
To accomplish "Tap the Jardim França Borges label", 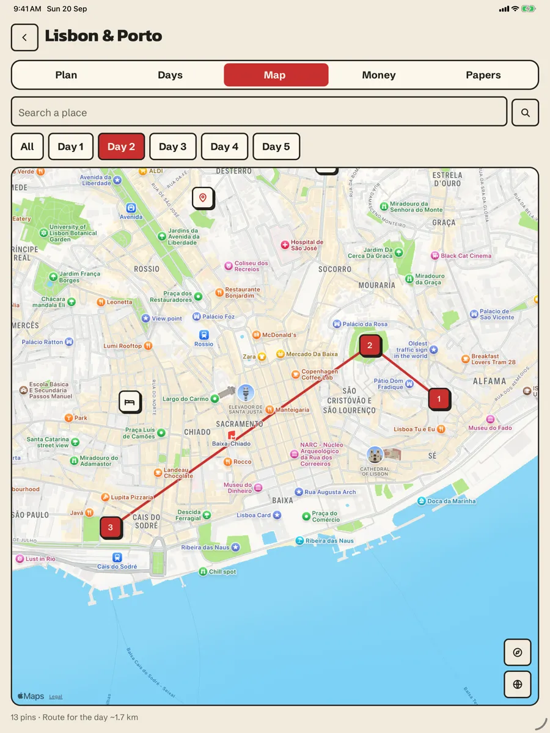I will (x=79, y=277).
